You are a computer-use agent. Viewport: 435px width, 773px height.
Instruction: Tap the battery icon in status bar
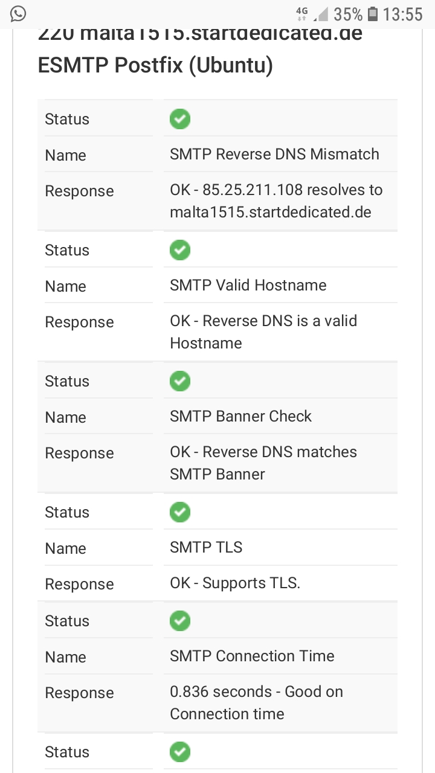pyautogui.click(x=373, y=13)
